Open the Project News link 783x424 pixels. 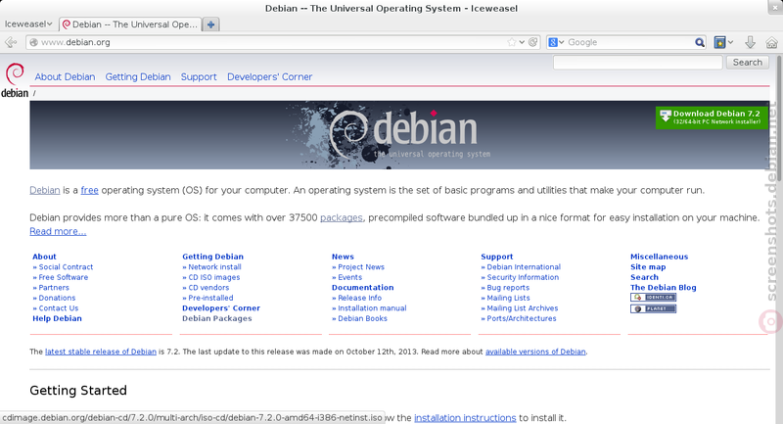pos(361,267)
